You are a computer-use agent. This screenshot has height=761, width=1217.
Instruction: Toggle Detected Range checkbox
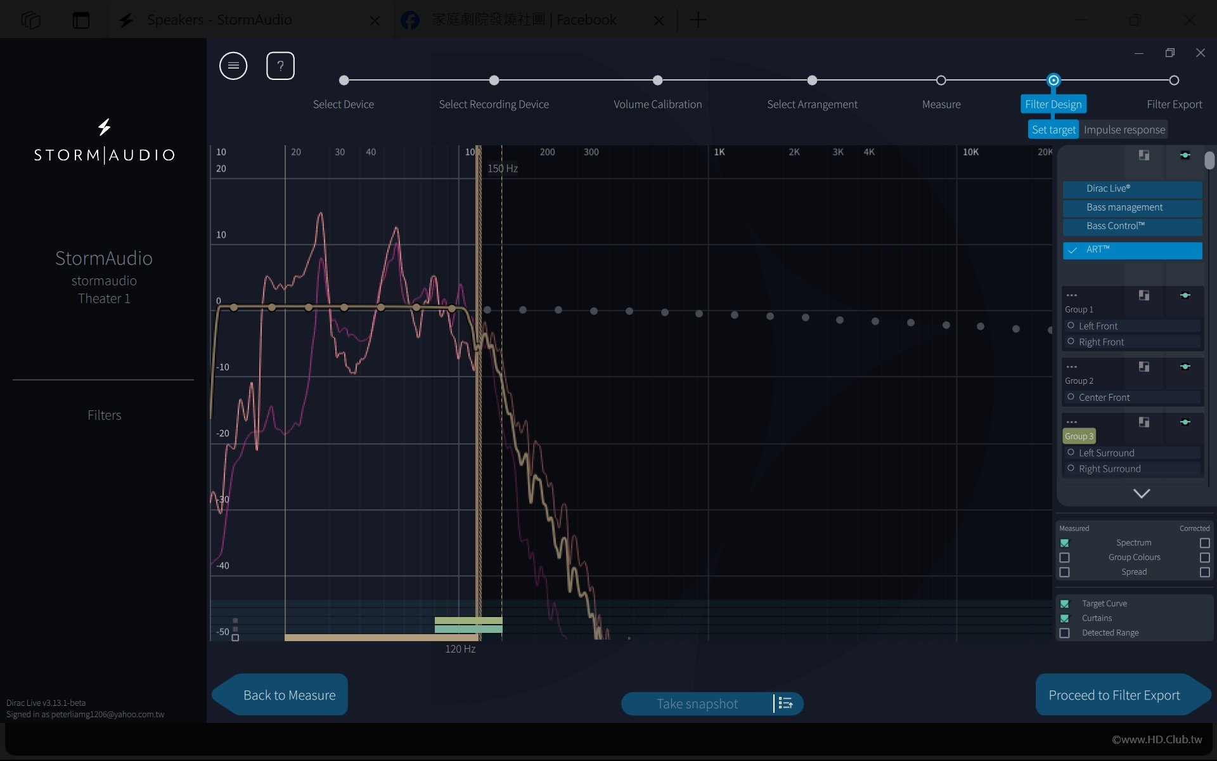click(x=1065, y=633)
